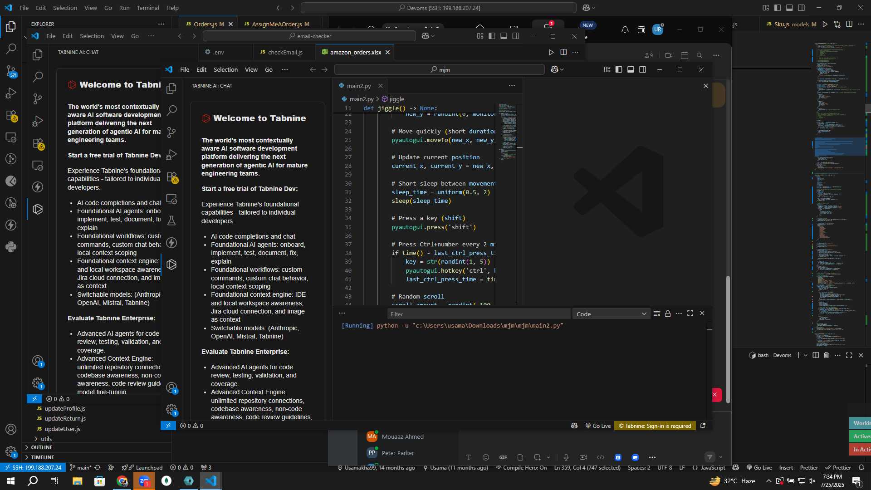Insert emoji in the chat toolbar
This screenshot has height=490, width=871.
[x=486, y=457]
